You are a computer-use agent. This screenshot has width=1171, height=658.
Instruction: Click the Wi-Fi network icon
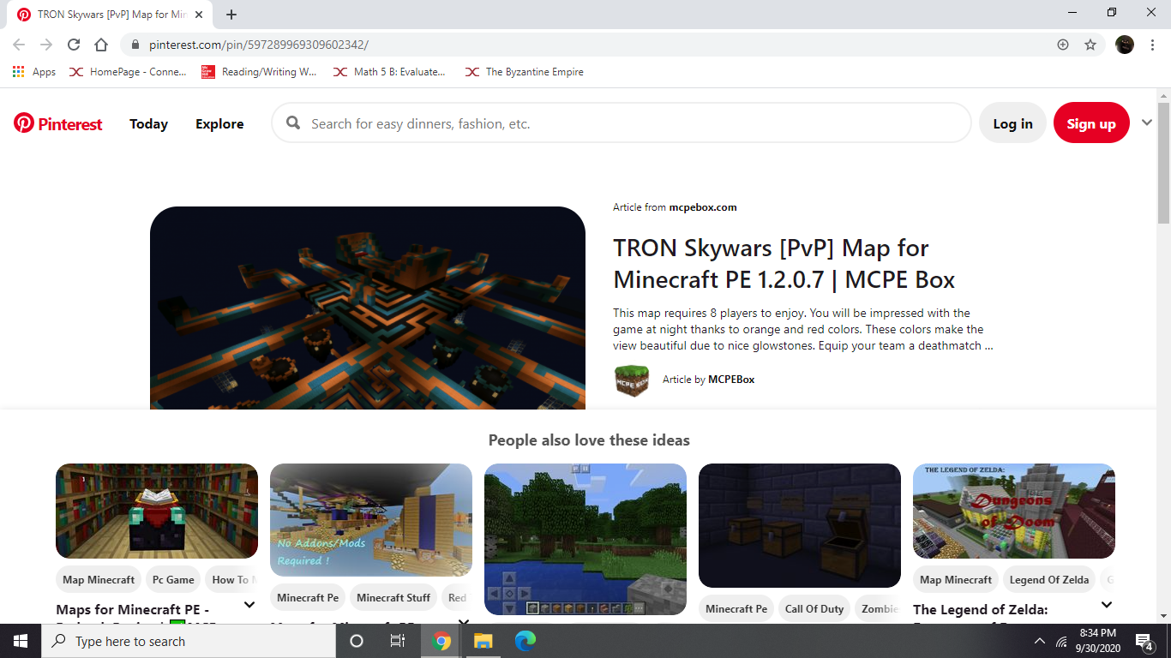1061,641
